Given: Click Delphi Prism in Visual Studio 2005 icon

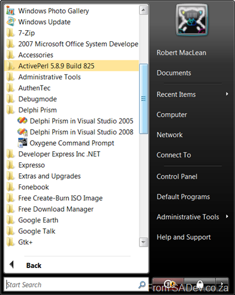Looking at the screenshot, I should tap(22, 120).
